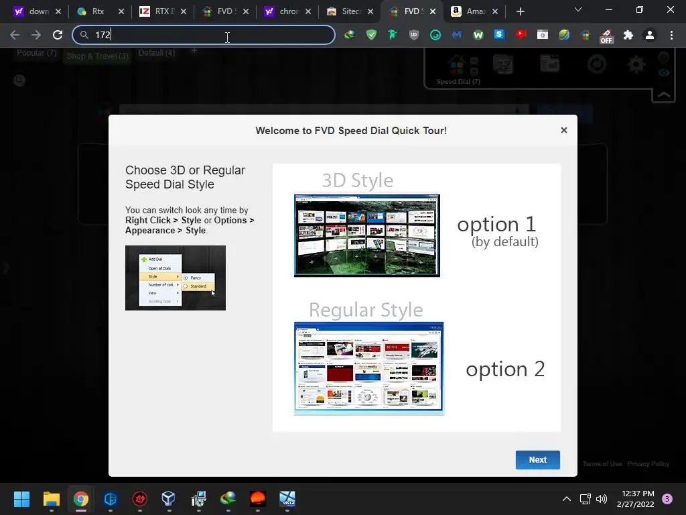Open the green bird extension icon

[x=392, y=35]
